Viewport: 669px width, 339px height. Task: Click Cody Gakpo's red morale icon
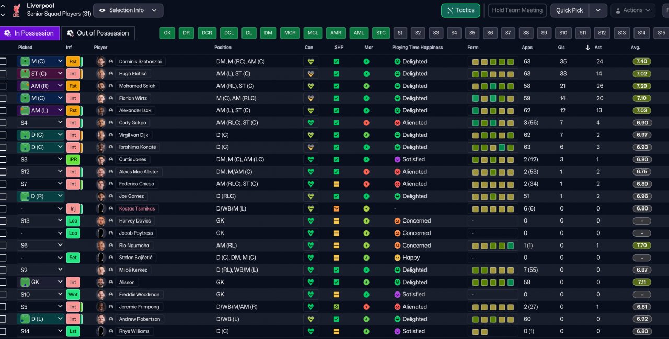366,123
